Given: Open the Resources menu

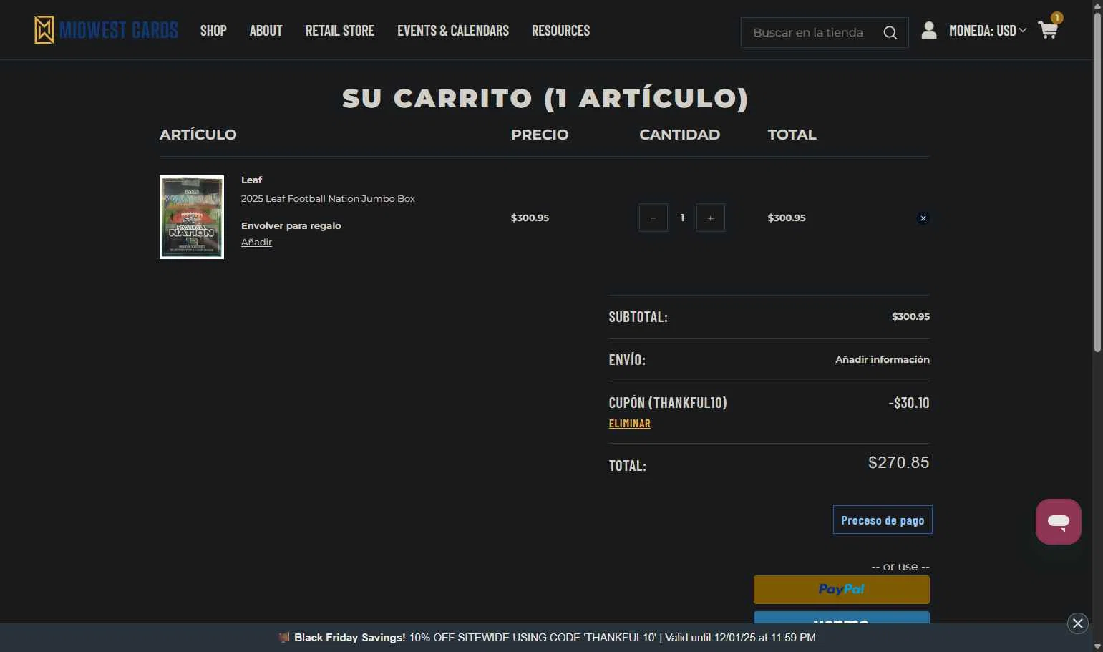Looking at the screenshot, I should click(560, 31).
